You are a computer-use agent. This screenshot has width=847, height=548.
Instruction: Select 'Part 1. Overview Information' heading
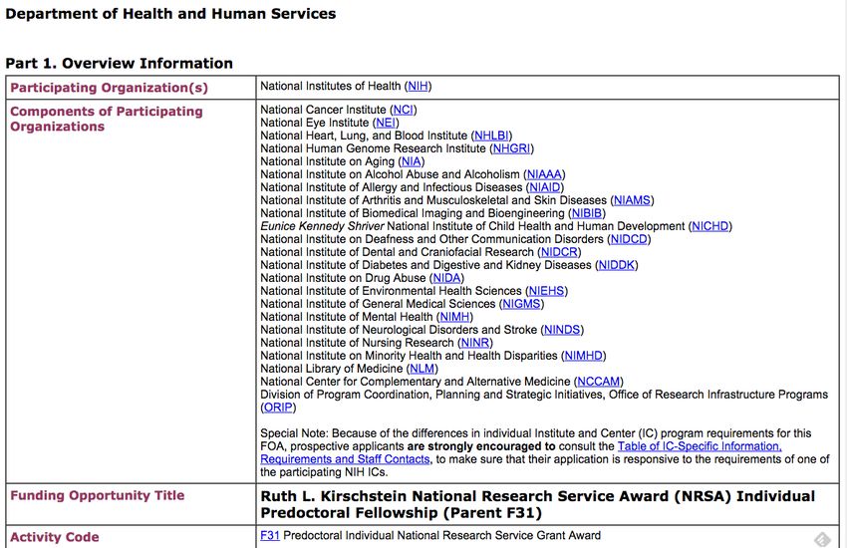119,63
